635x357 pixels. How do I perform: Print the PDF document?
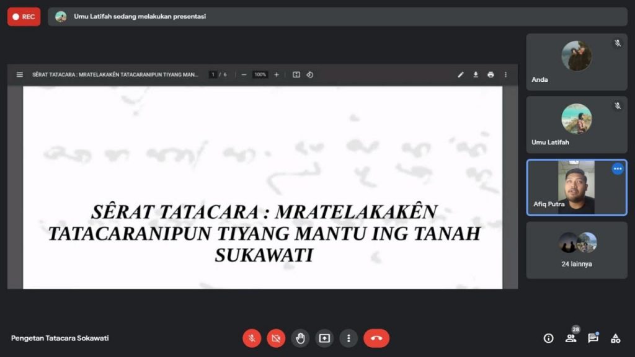(491, 74)
